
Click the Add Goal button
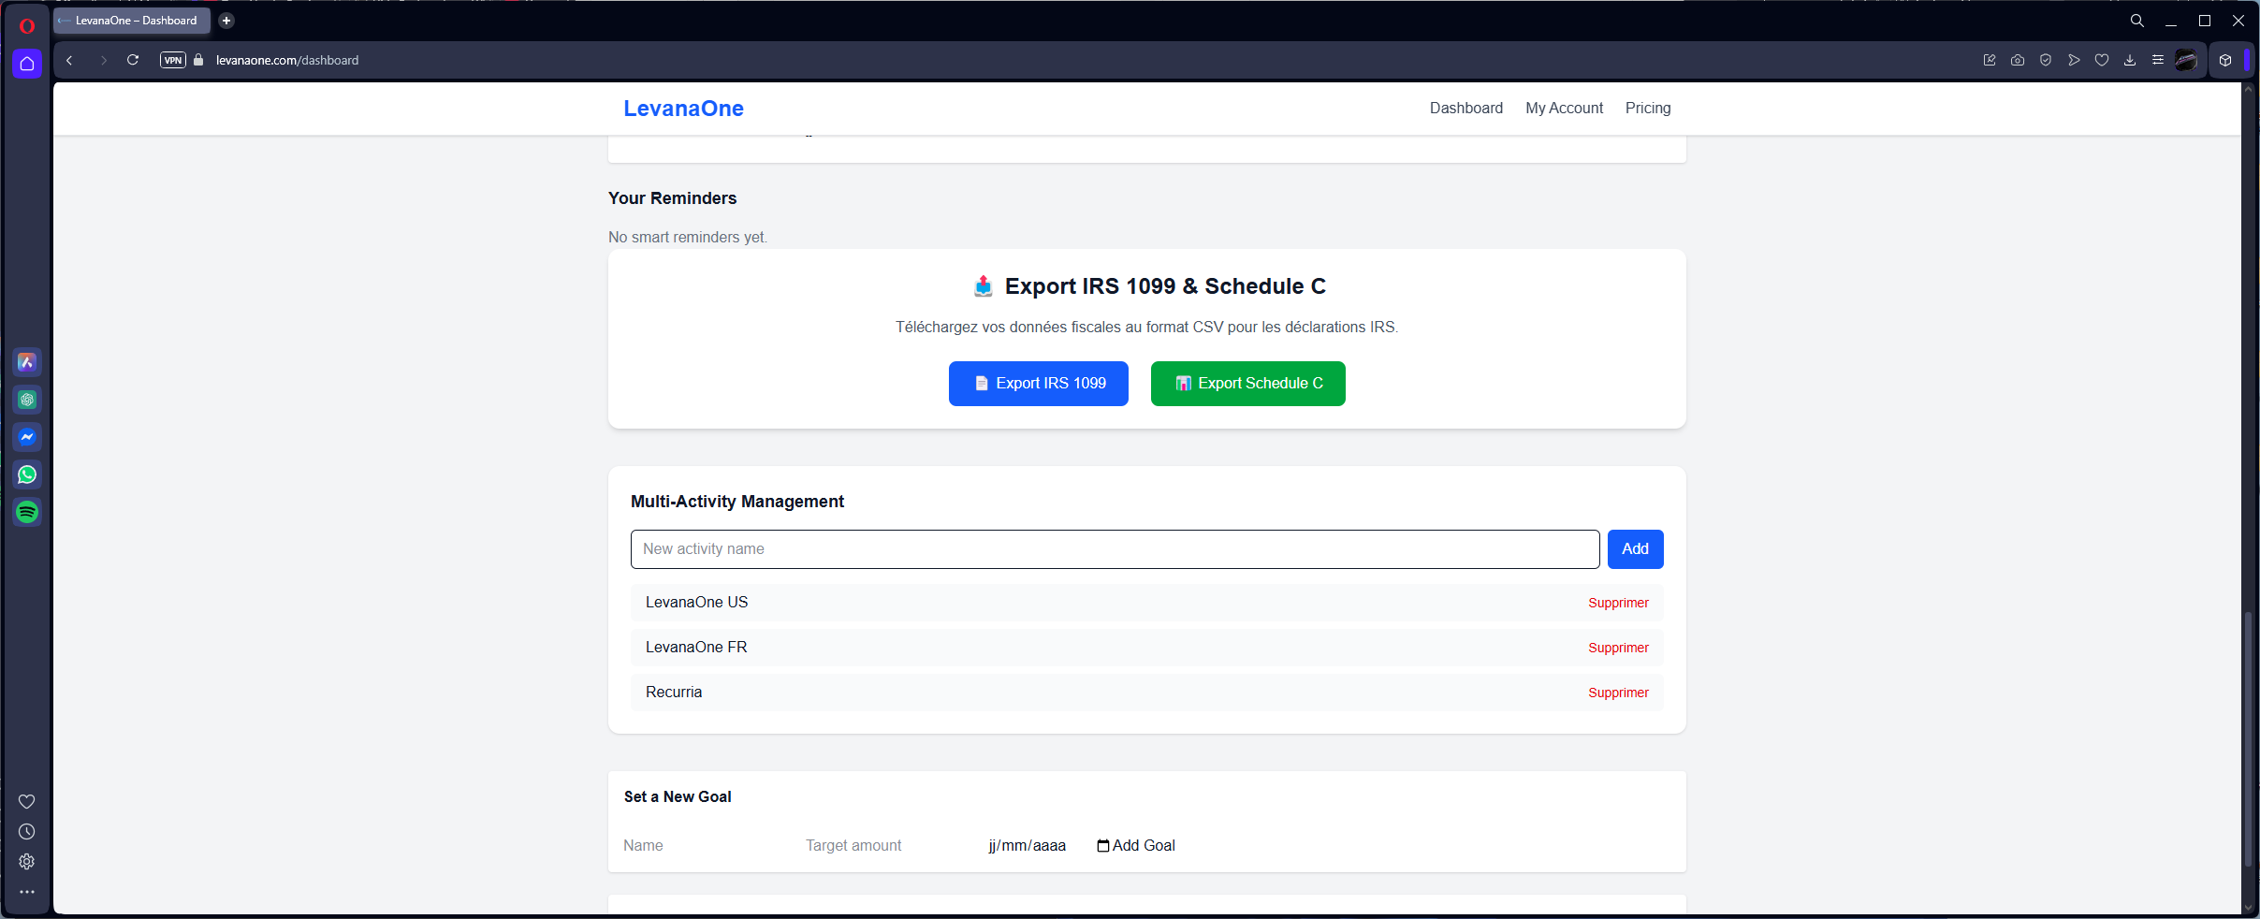(1144, 846)
